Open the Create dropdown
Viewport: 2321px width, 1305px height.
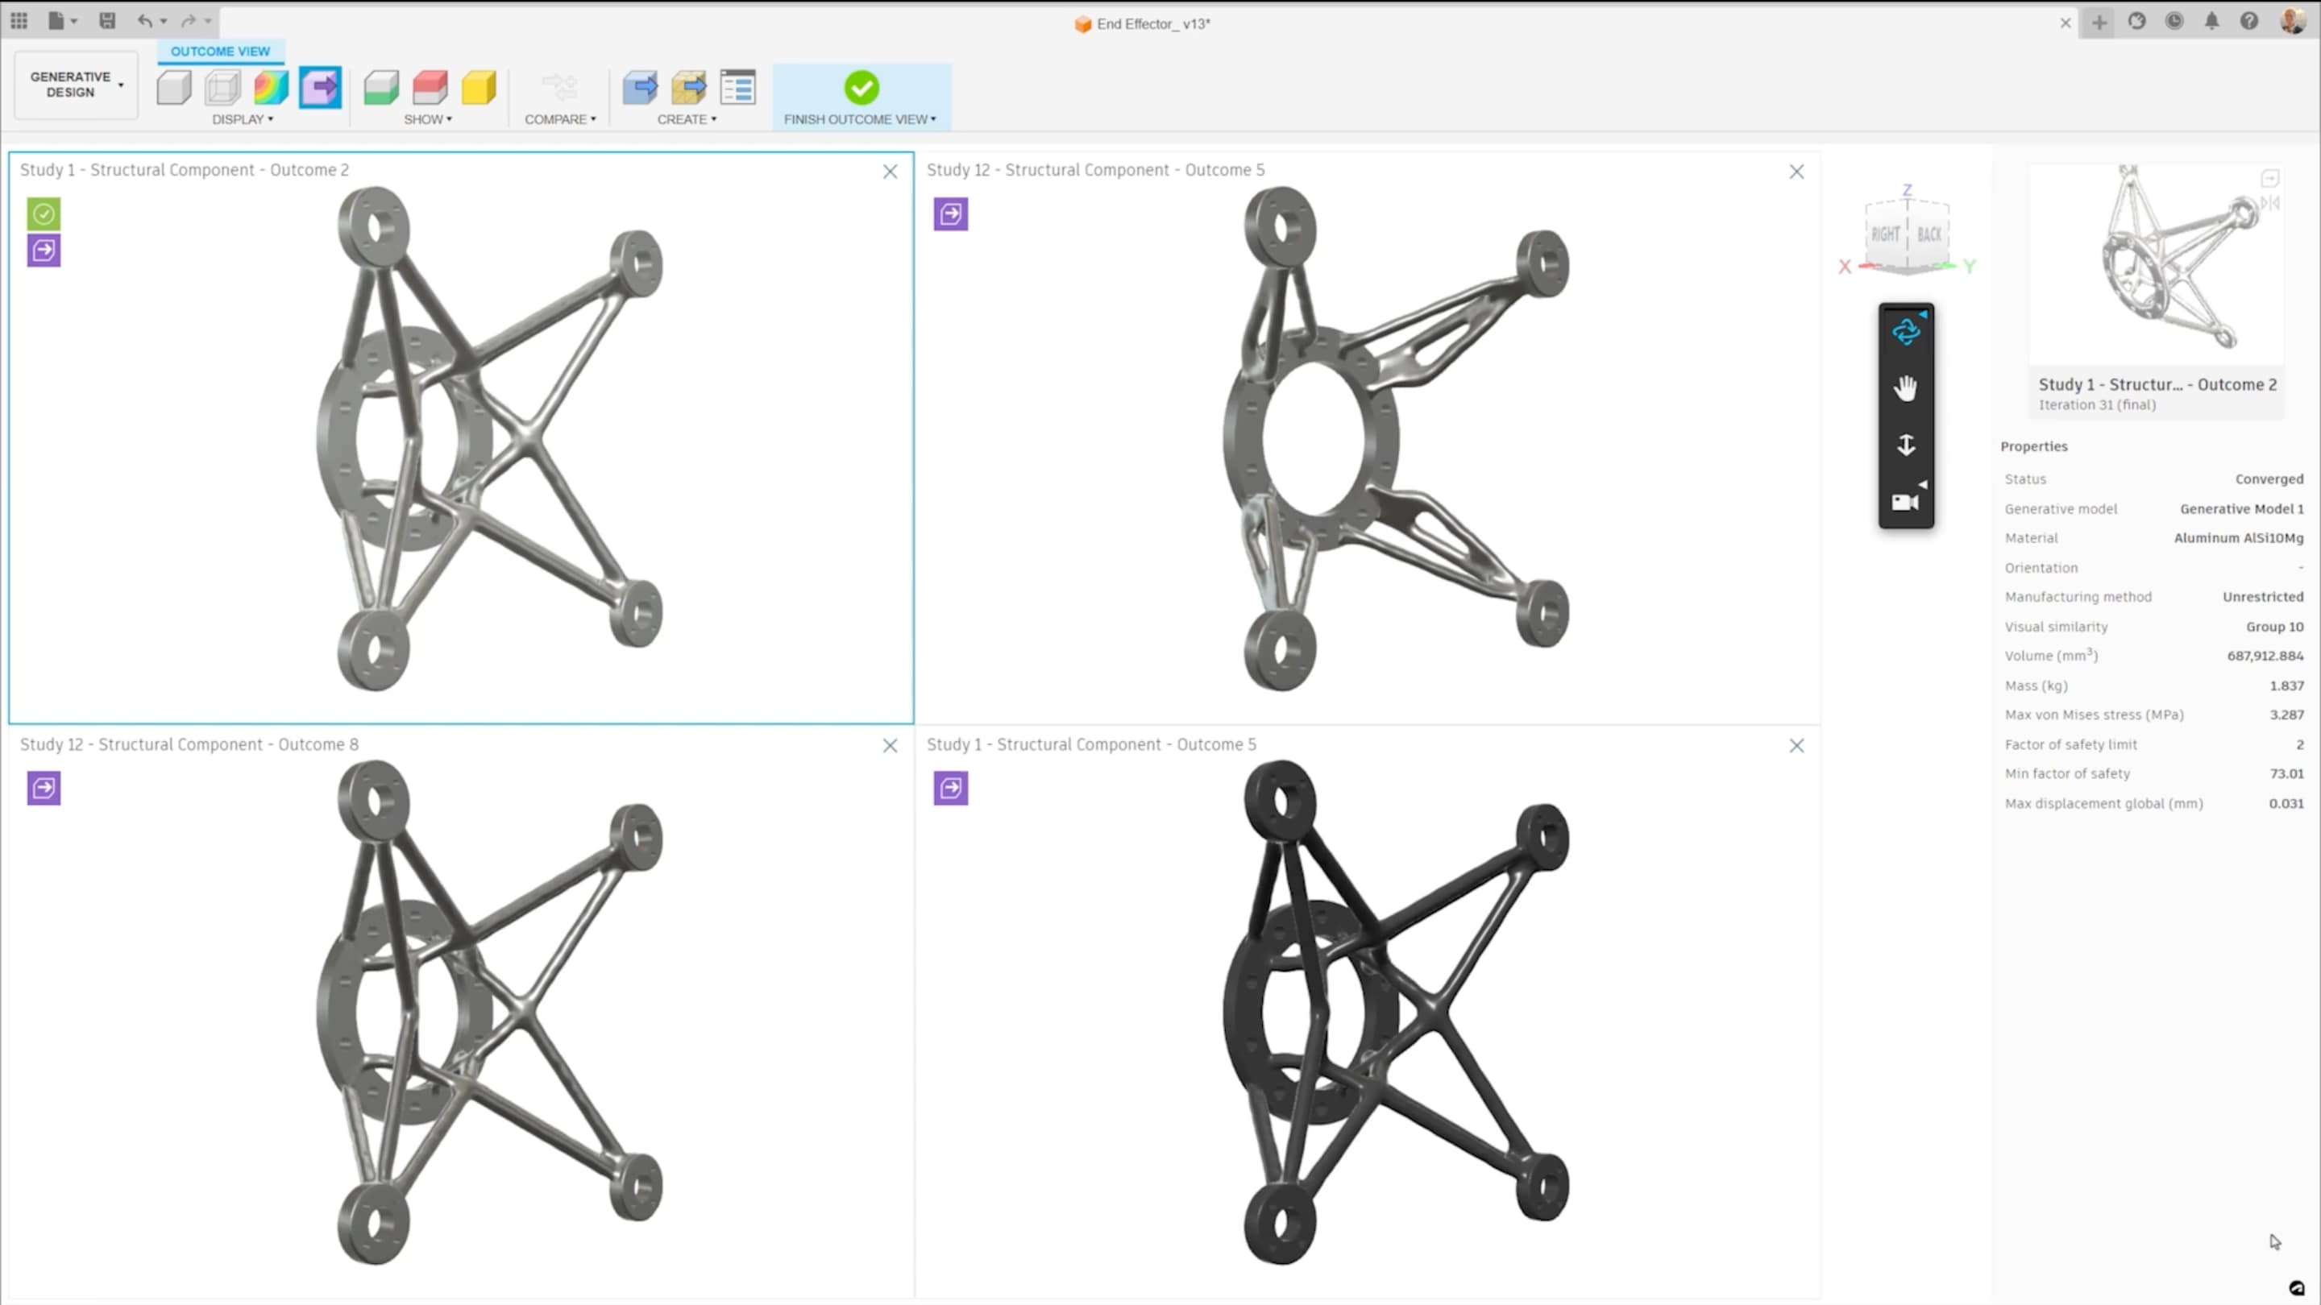pyautogui.click(x=687, y=118)
